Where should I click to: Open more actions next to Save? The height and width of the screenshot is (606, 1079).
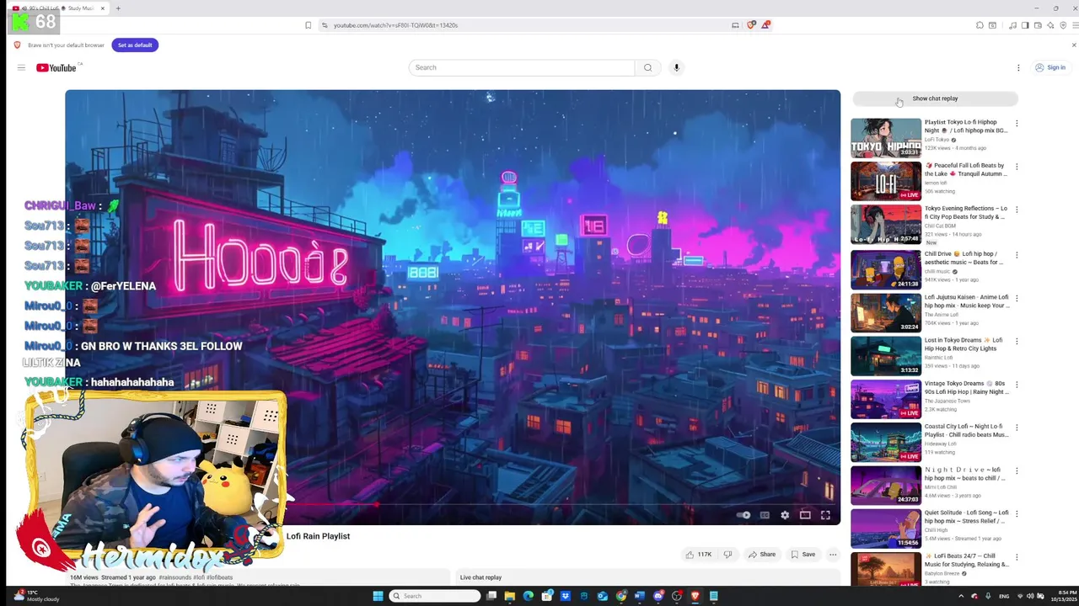(833, 555)
